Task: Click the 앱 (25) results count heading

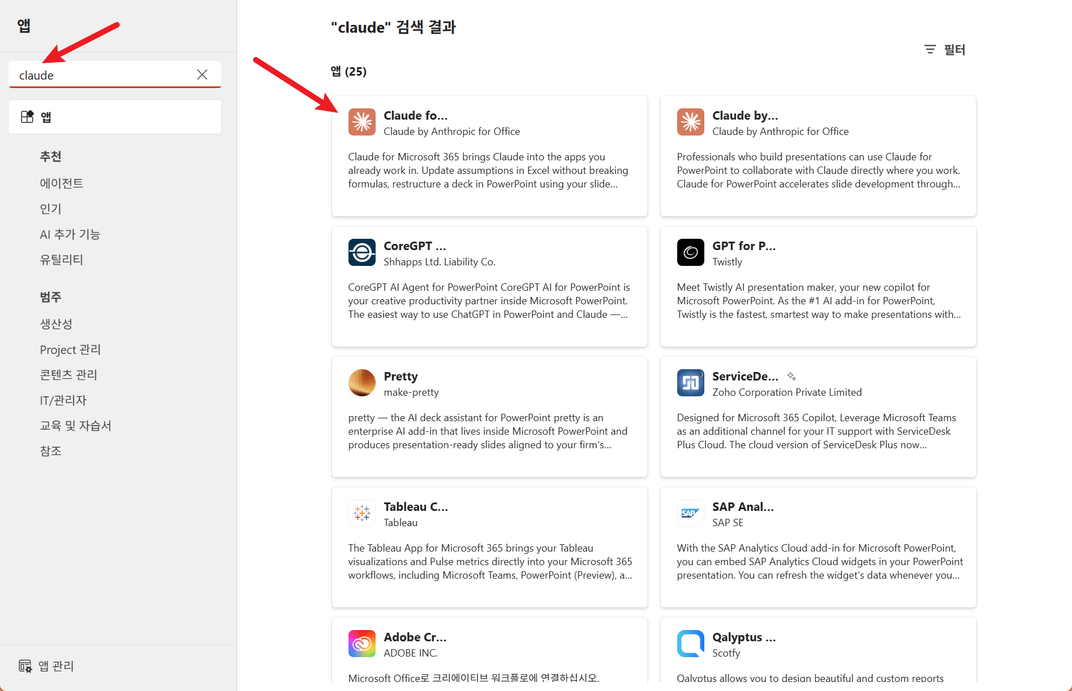Action: (x=348, y=71)
